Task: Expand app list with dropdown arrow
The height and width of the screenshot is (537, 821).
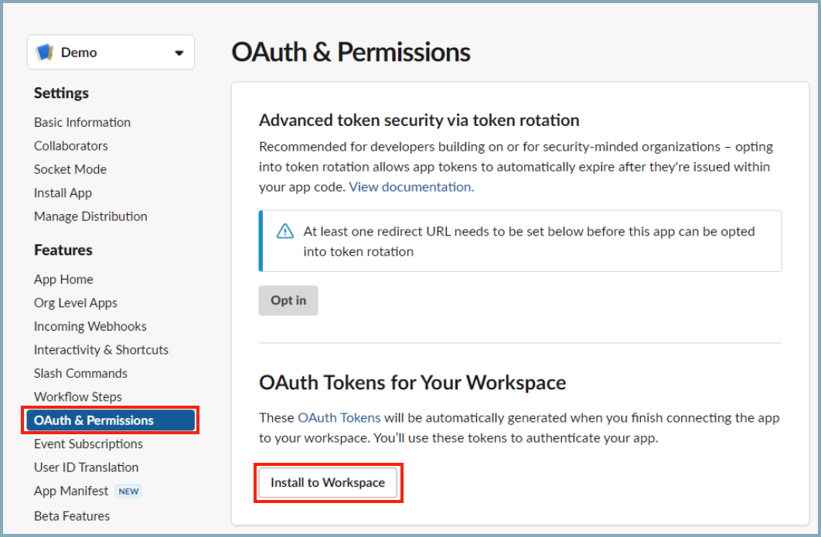Action: pos(179,53)
